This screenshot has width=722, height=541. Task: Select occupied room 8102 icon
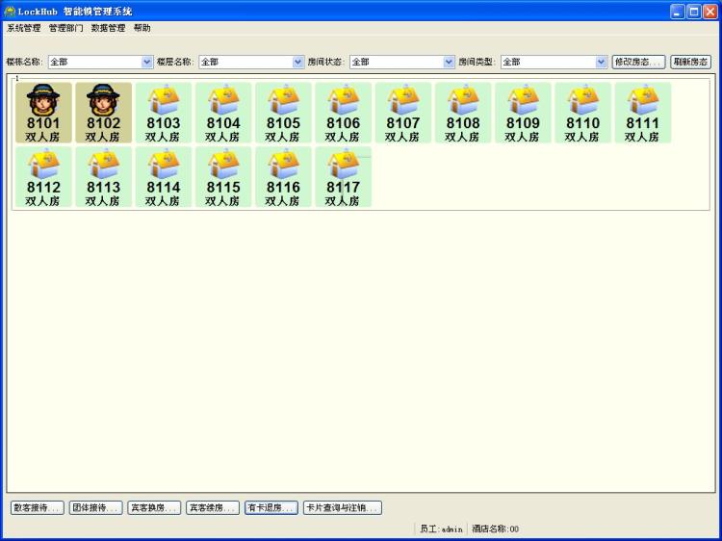[103, 100]
